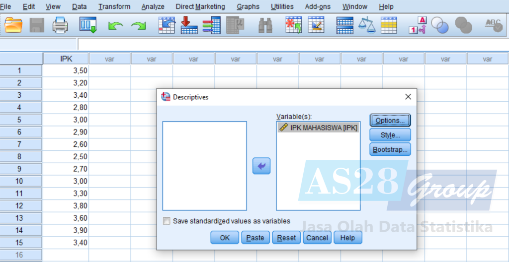Select the IPK column header

66,59
